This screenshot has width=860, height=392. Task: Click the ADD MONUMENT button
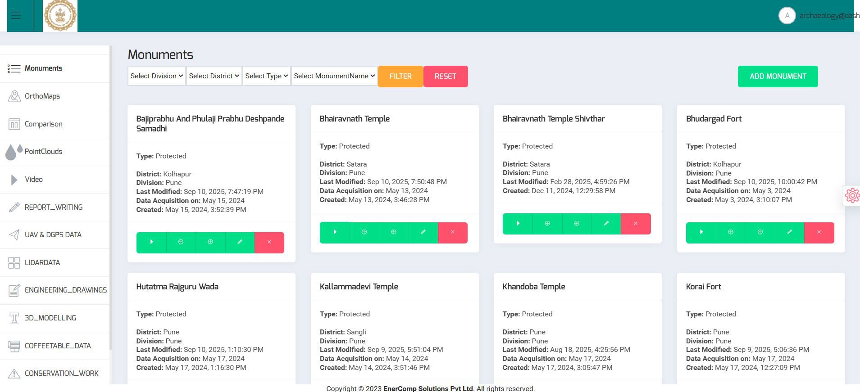[x=778, y=77]
